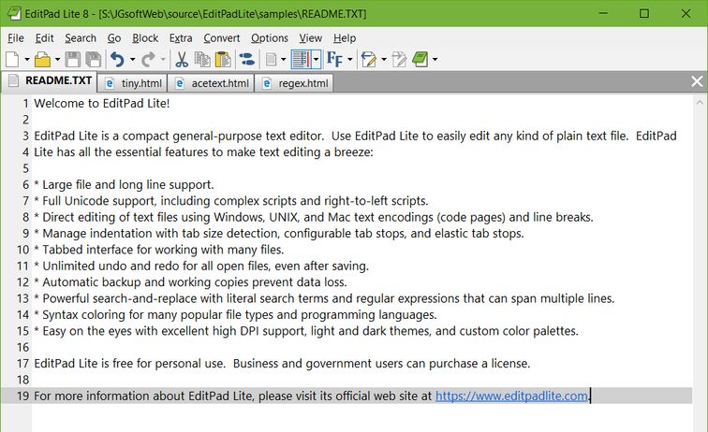The image size is (708, 432).
Task: Click the Save floppy disk icon
Action: [73, 59]
